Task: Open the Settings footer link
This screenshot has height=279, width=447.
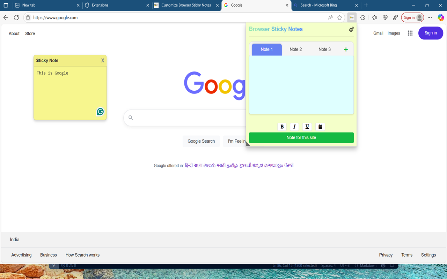Action: click(428, 255)
